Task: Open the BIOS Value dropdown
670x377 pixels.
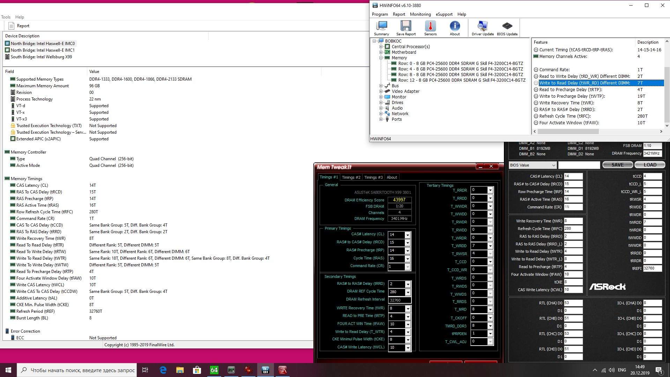Action: click(533, 165)
